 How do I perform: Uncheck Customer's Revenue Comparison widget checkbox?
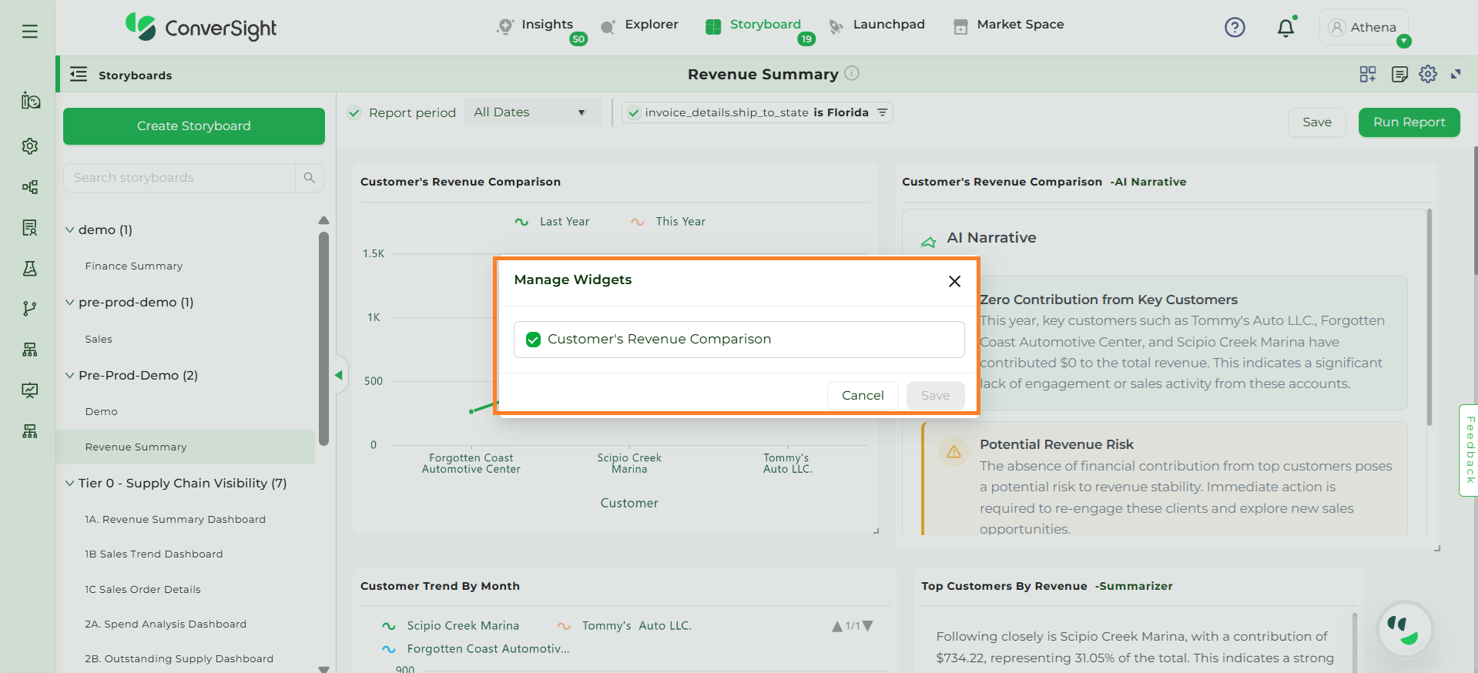click(533, 340)
